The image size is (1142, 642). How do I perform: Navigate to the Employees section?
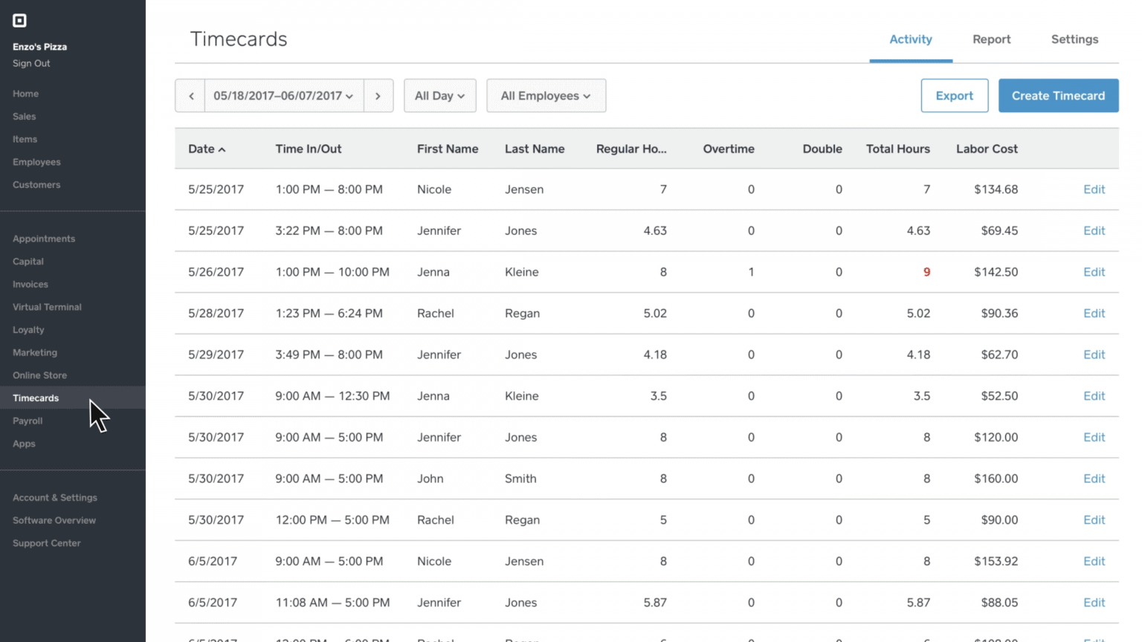coord(36,161)
